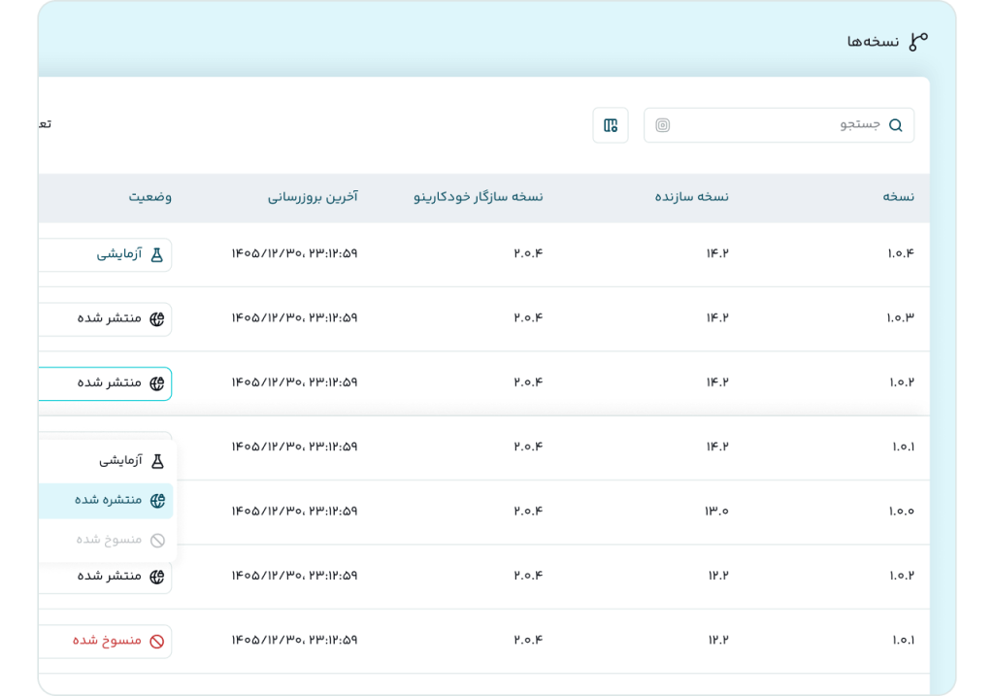
Task: Open status dropdown for version 1.0.3
Action: point(105,318)
